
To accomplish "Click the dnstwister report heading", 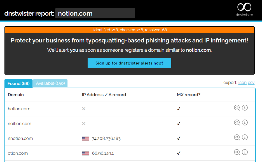I will point(29,13).
